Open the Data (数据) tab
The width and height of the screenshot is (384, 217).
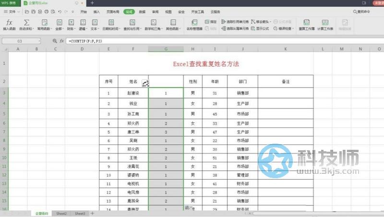(142, 12)
